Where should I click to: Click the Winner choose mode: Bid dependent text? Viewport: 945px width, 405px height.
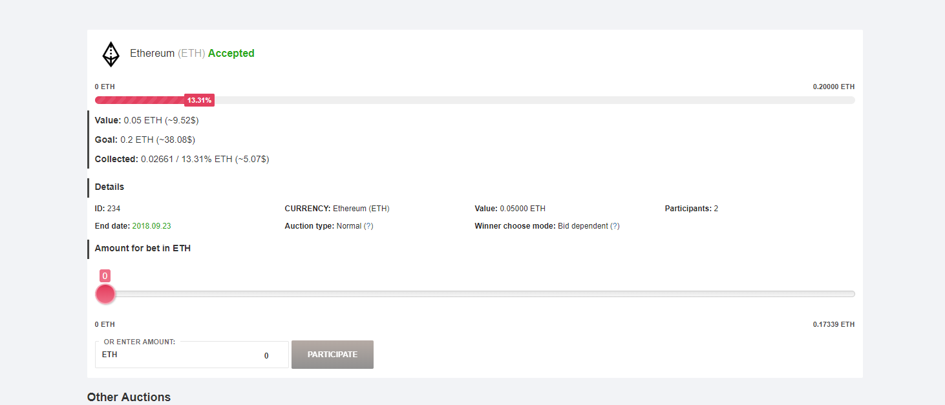[541, 226]
